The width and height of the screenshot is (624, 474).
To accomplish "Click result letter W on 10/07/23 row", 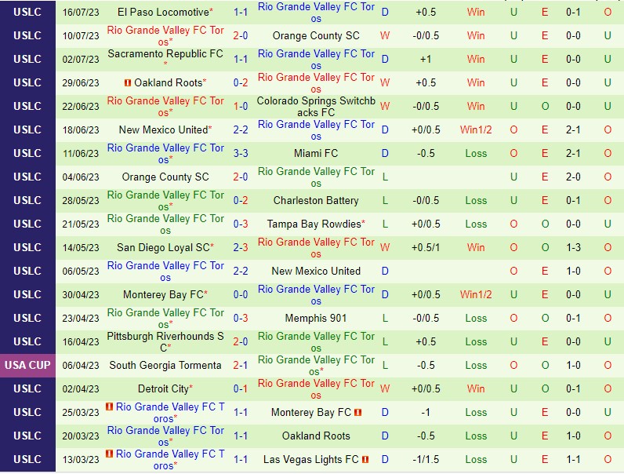I will click(x=385, y=36).
